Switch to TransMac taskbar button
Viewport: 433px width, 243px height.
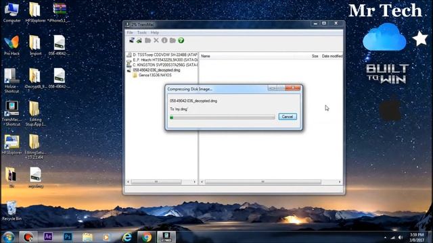tap(166, 237)
